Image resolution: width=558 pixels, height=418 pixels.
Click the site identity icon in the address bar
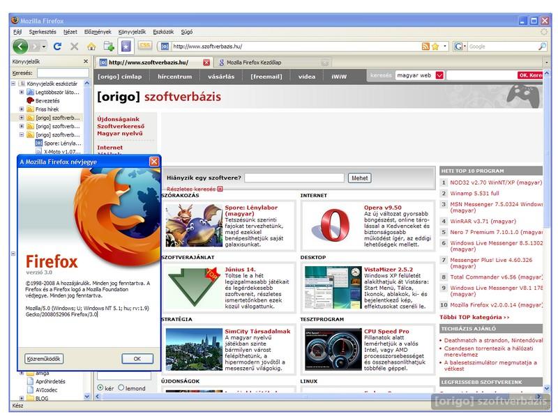coord(165,46)
